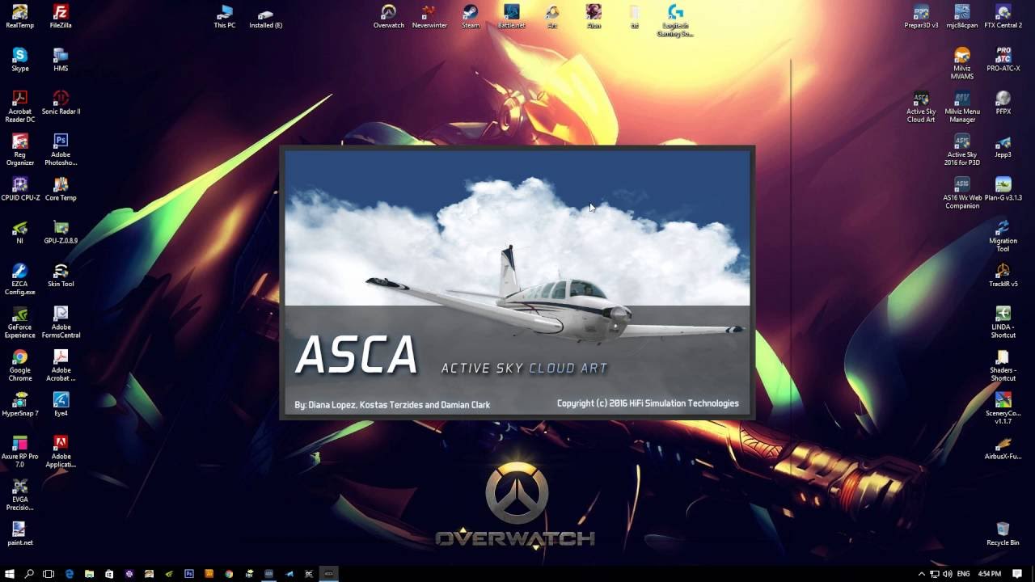Select the Core Temp desktop icon
The height and width of the screenshot is (582, 1035).
click(x=61, y=188)
